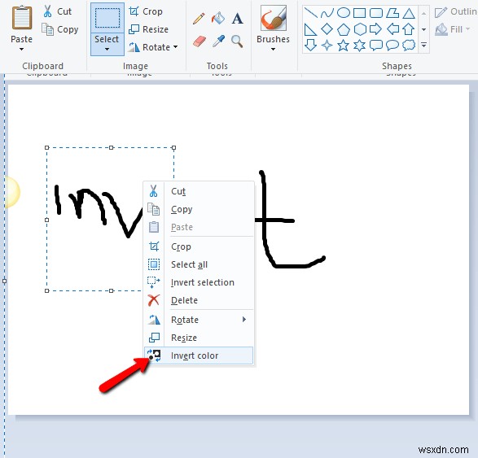Select the Pencil tool
Image resolution: width=478 pixels, height=458 pixels.
[199, 19]
